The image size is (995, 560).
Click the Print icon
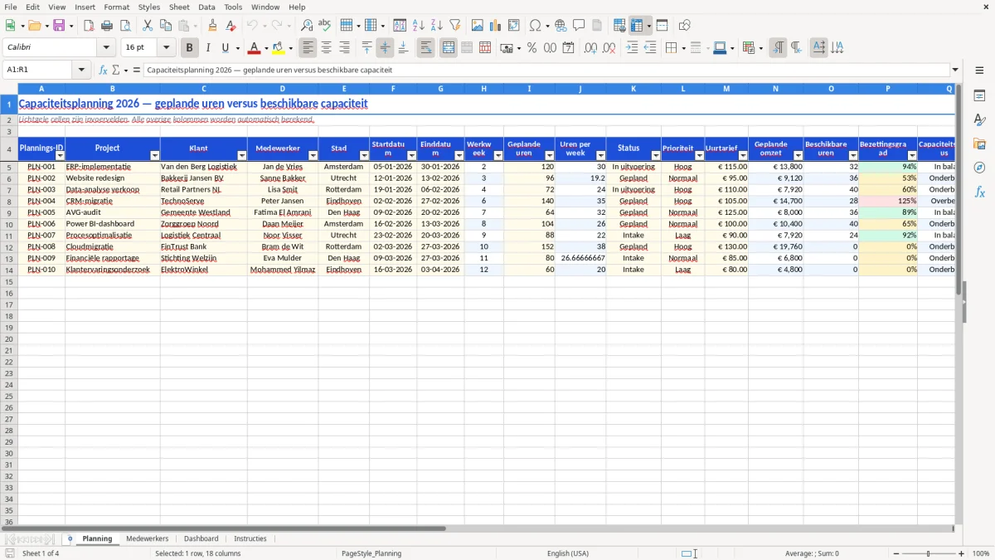(107, 26)
